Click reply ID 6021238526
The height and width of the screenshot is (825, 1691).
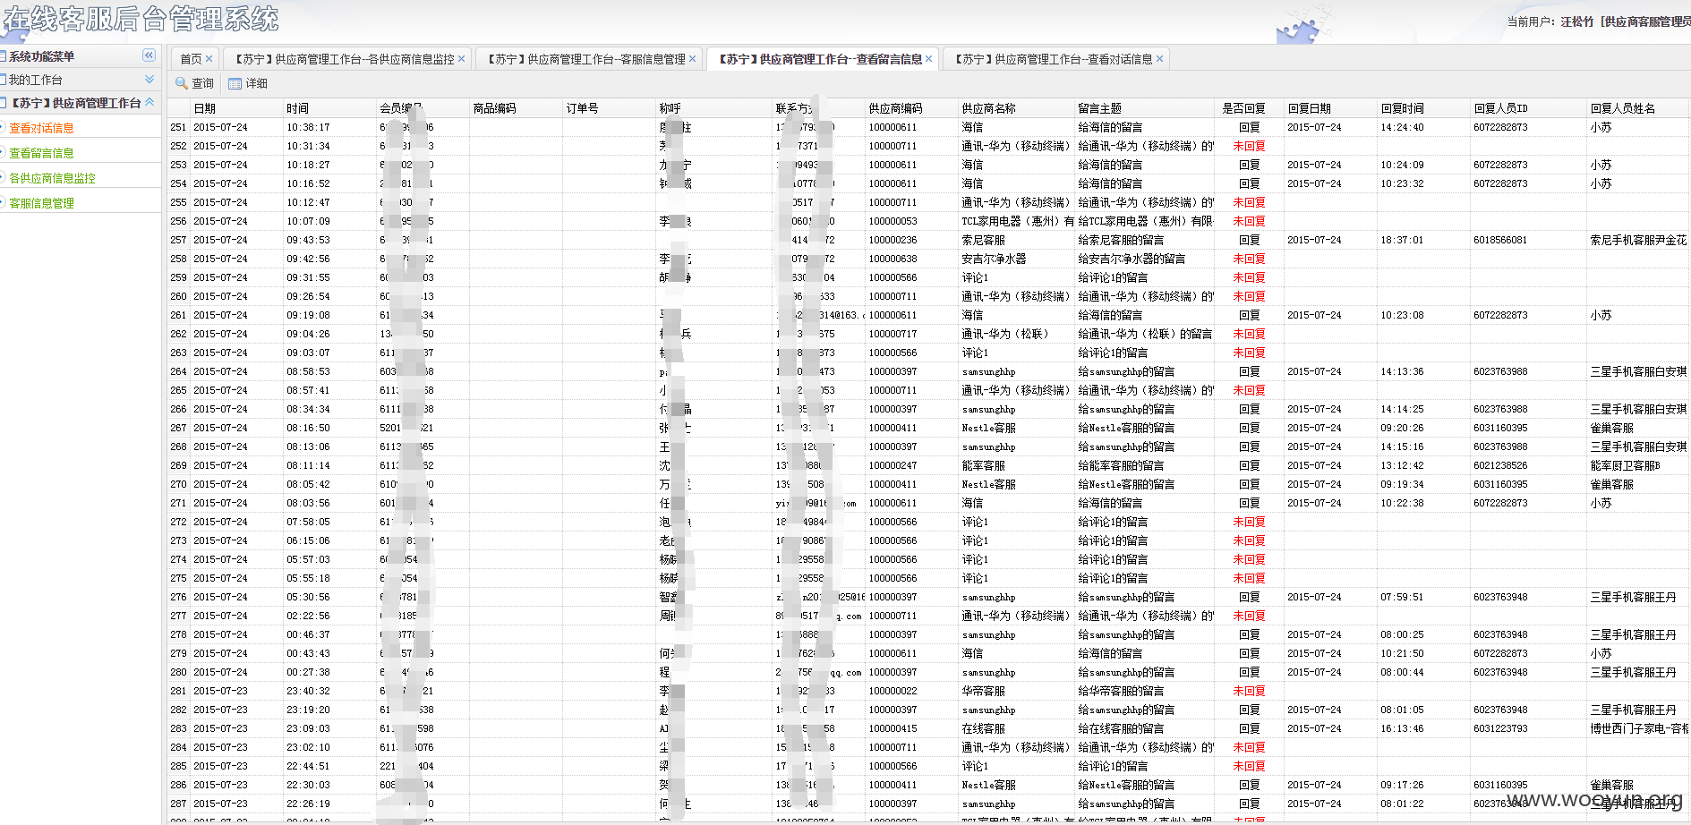pos(1500,465)
